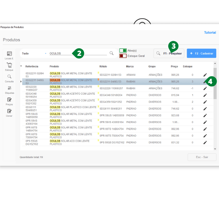
Task: Open the Tutorial link
Action: [210, 32]
